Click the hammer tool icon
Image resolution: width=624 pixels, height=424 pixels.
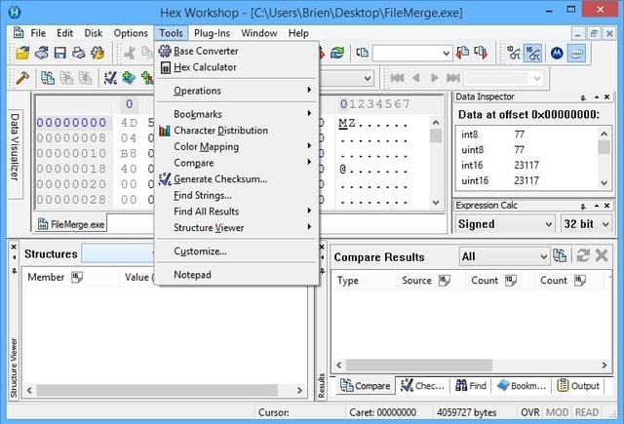coord(22,78)
